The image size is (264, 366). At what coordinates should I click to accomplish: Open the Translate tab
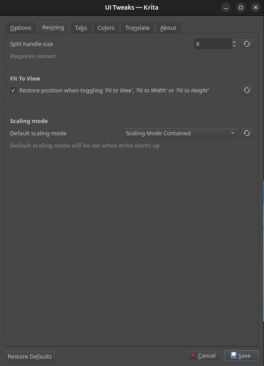137,28
